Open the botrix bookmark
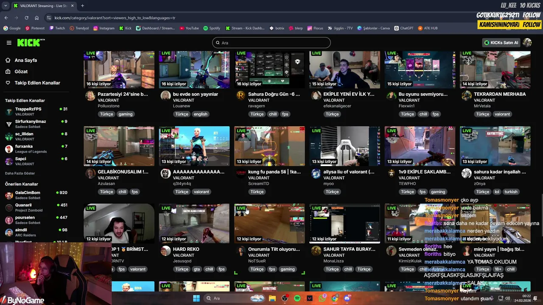Image resolution: width=543 pixels, height=305 pixels. point(277,28)
